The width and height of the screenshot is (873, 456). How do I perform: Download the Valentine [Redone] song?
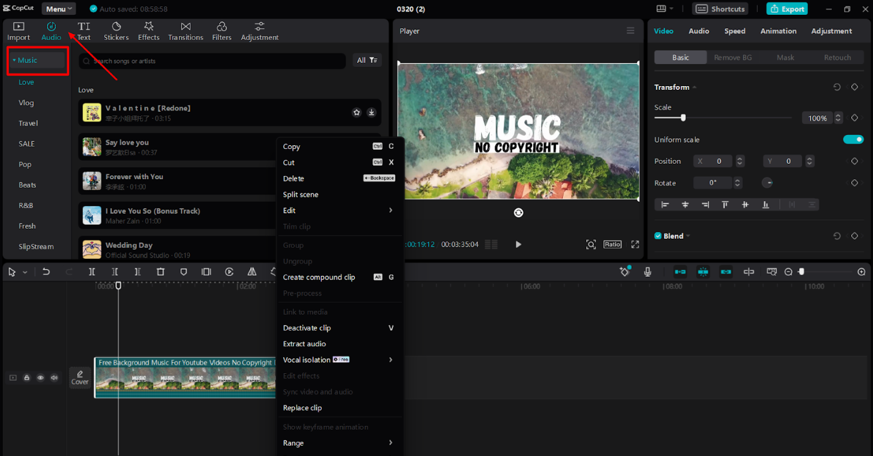pyautogui.click(x=371, y=112)
